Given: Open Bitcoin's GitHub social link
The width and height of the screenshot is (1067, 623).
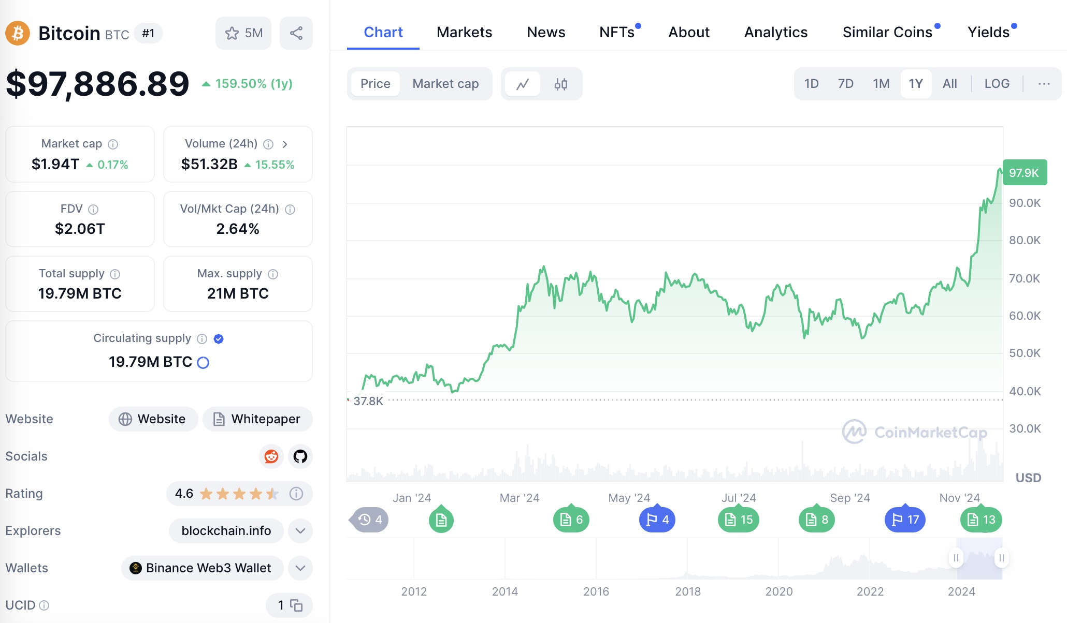Looking at the screenshot, I should (x=300, y=456).
